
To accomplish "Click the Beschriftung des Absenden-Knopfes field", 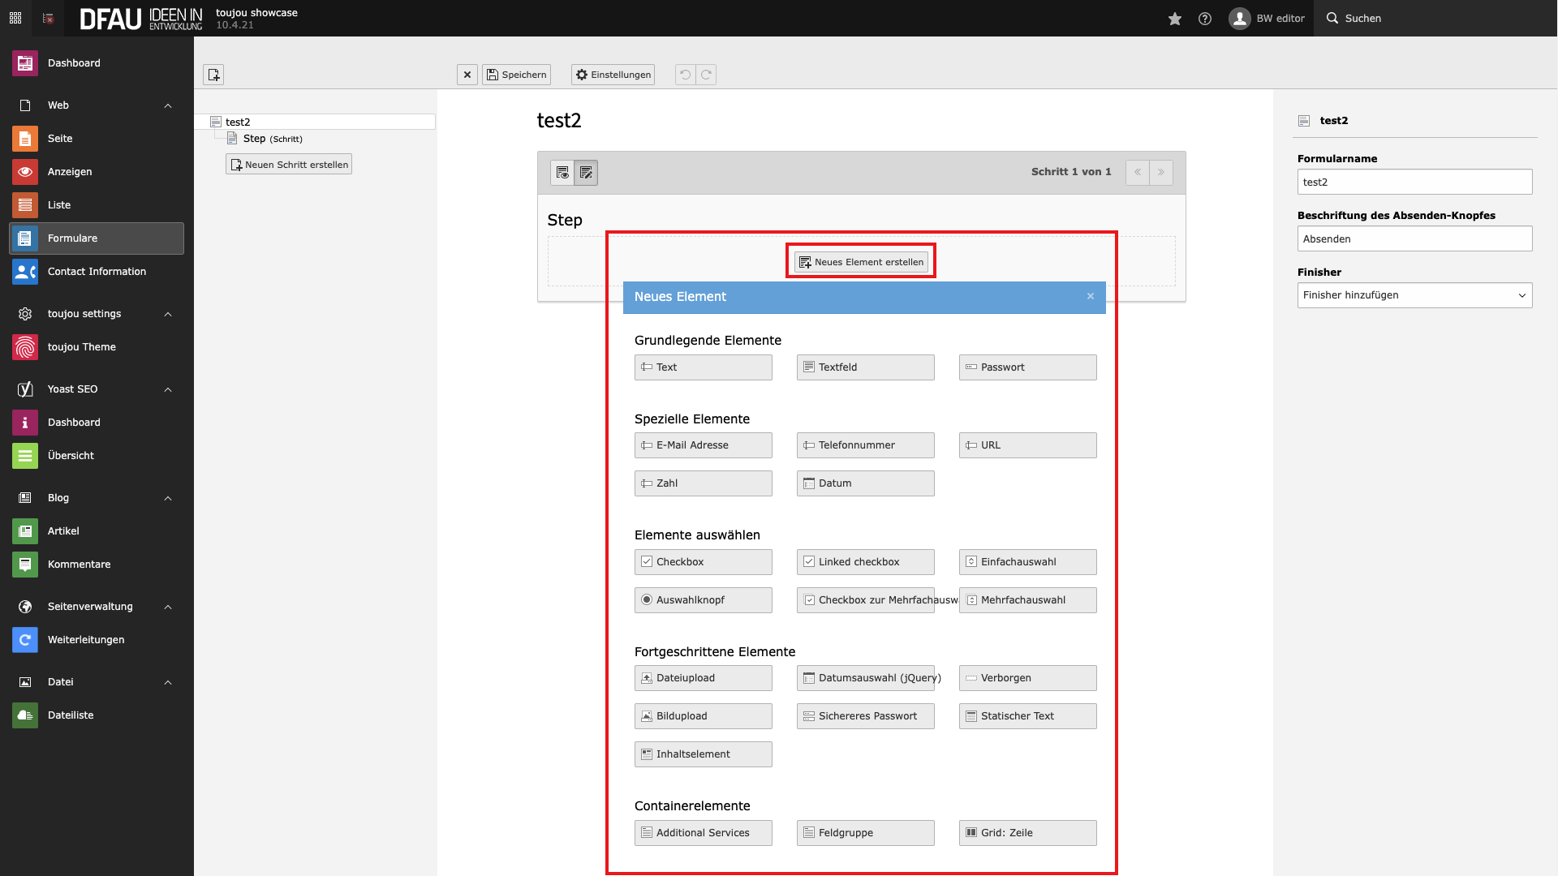I will tap(1414, 238).
